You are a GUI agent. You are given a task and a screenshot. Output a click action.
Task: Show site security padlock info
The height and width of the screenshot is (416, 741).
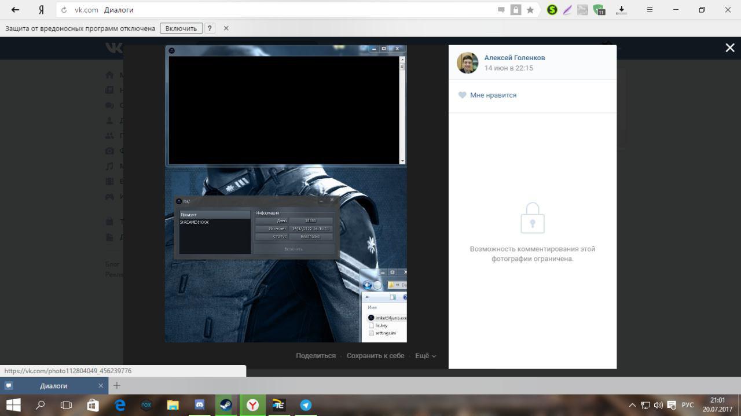click(x=516, y=10)
